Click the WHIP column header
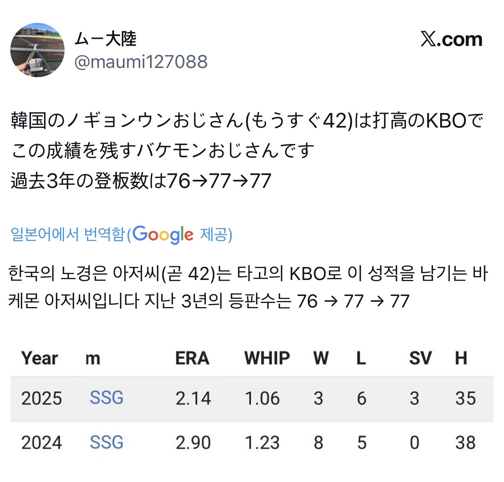Viewport: 504px width, 482px height. (x=267, y=358)
